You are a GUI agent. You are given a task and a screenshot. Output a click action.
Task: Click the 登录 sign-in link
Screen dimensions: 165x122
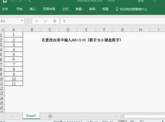(141, 1)
